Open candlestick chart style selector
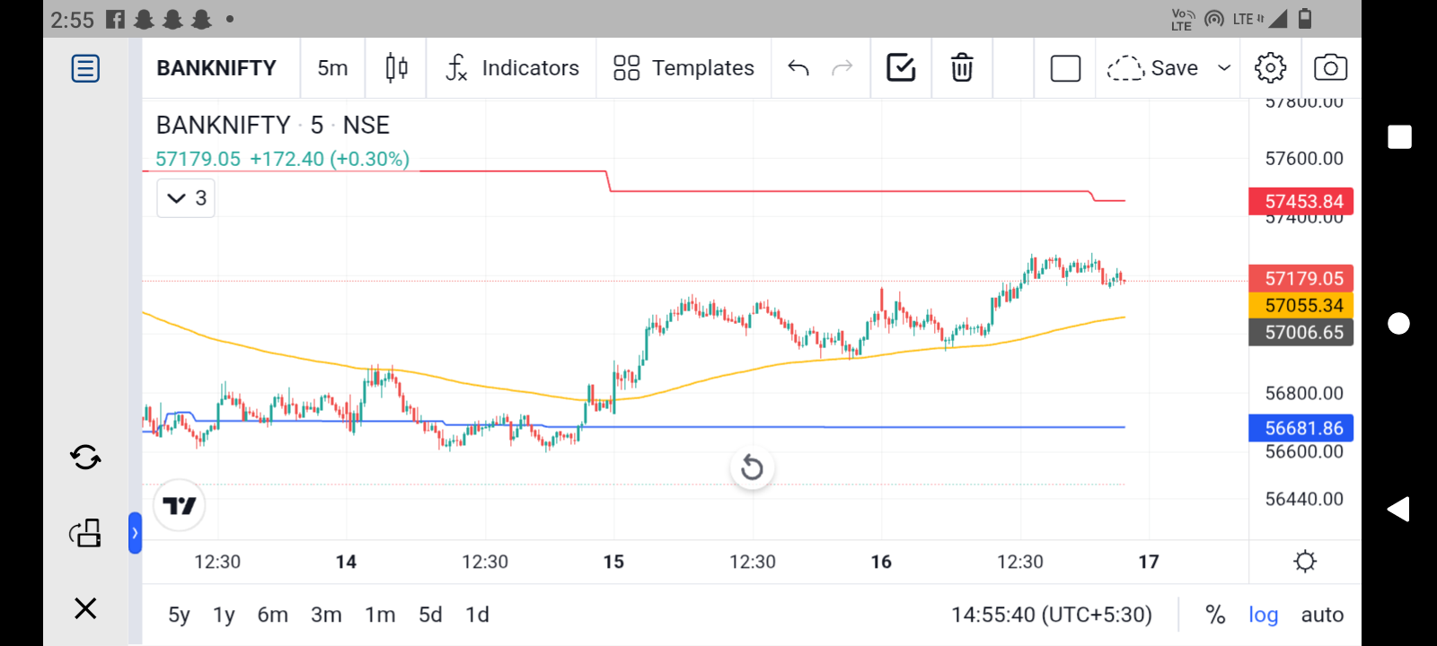 click(x=396, y=68)
